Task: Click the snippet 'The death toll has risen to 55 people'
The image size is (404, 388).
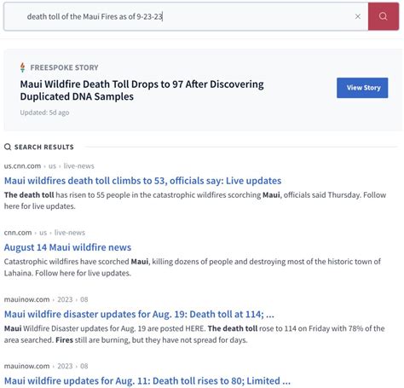Action: [x=195, y=200]
